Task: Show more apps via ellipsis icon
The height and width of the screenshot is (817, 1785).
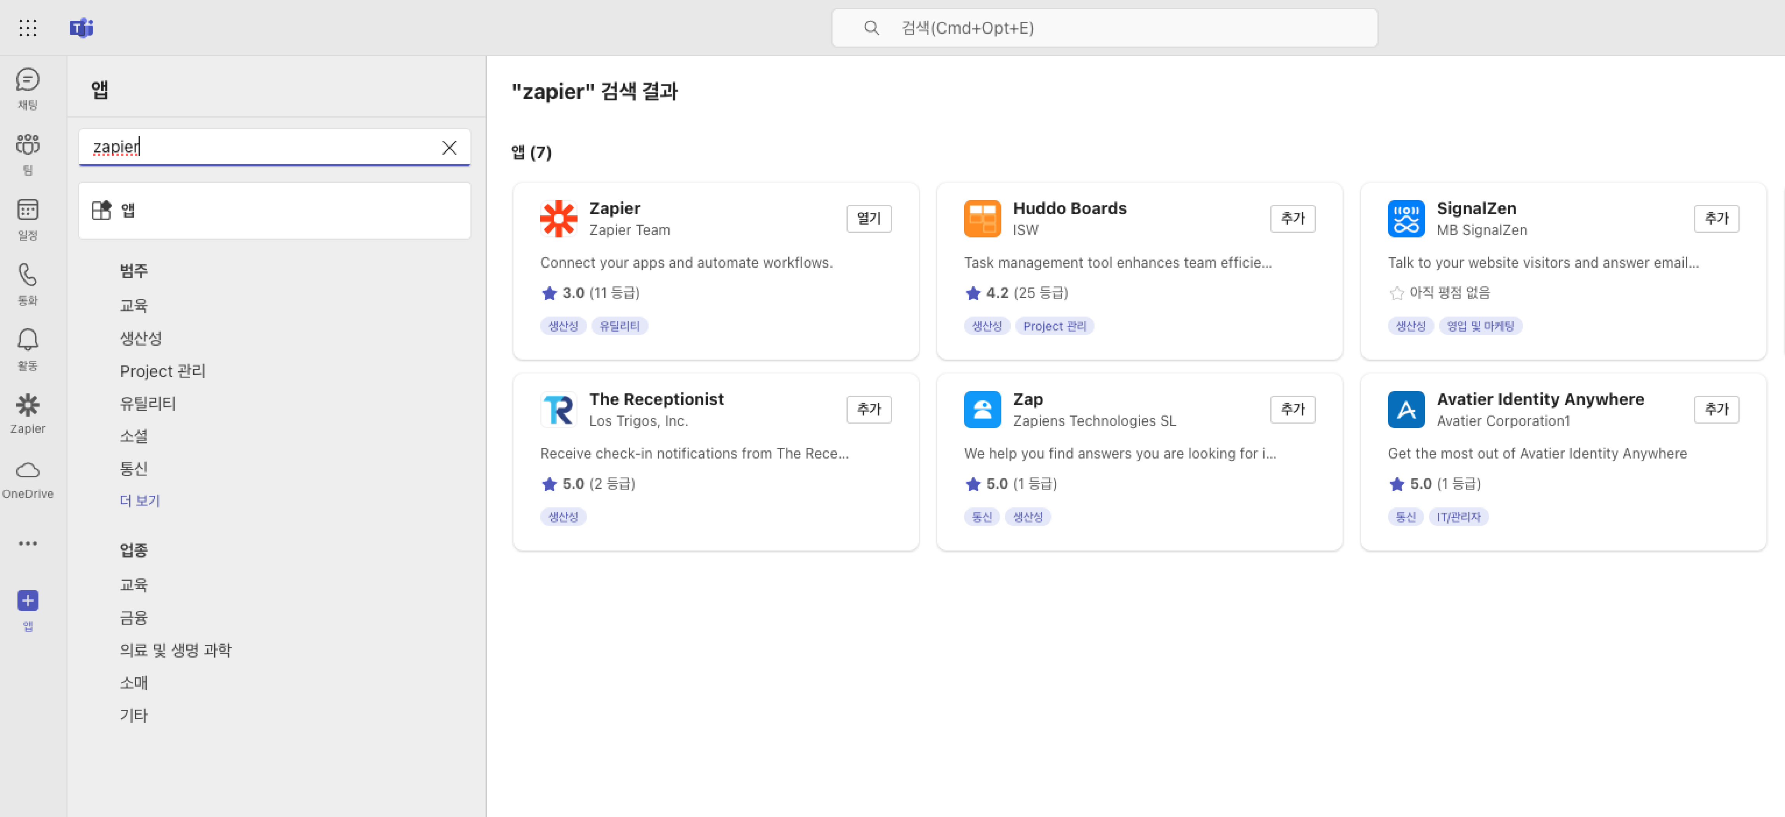Action: click(28, 544)
